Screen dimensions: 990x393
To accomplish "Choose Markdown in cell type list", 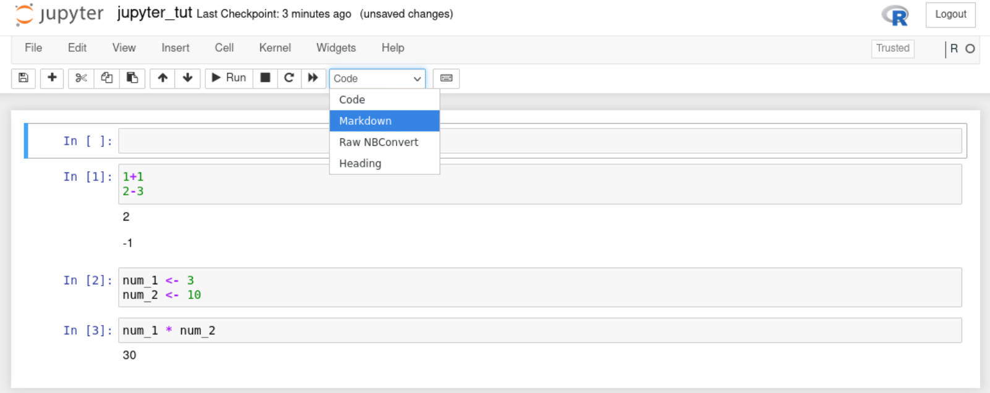I will pyautogui.click(x=385, y=121).
